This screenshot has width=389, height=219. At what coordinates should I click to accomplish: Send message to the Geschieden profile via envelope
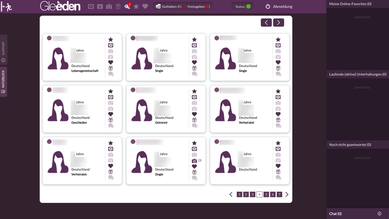[x=111, y=97]
